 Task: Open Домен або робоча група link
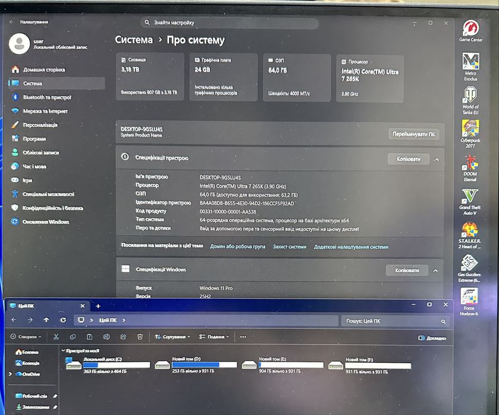pos(238,246)
